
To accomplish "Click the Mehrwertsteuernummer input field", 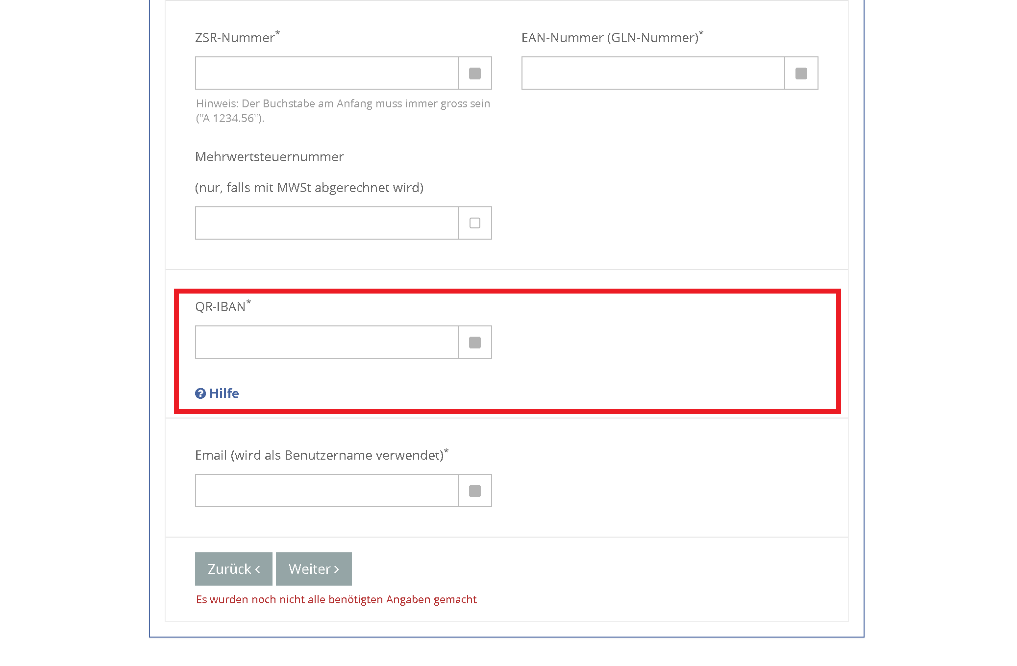I will pyautogui.click(x=327, y=223).
